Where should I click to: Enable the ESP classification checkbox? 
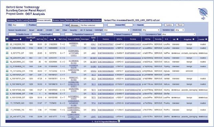[54, 30]
